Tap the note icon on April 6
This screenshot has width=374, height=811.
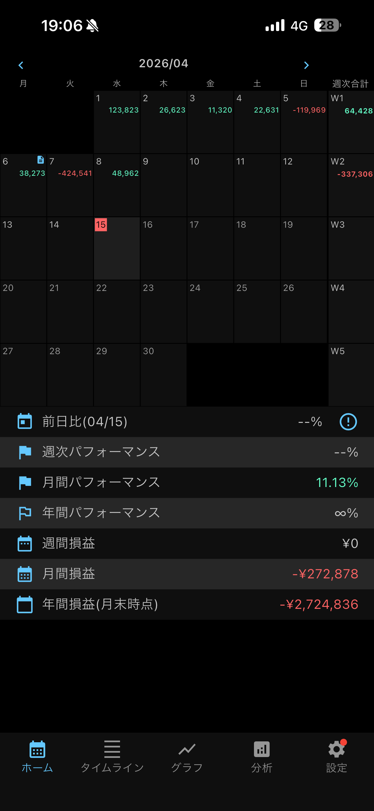(x=41, y=160)
